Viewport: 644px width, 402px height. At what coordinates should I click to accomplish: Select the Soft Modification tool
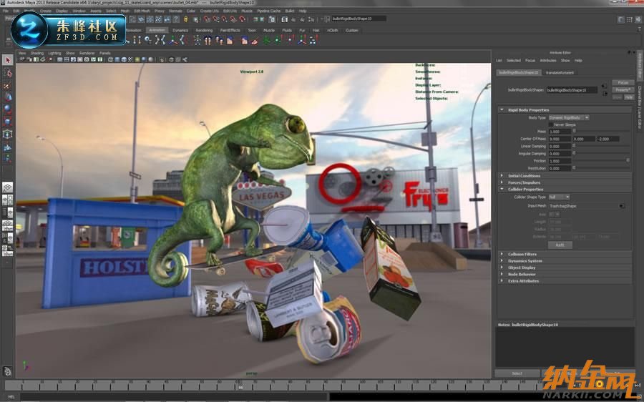(7, 147)
